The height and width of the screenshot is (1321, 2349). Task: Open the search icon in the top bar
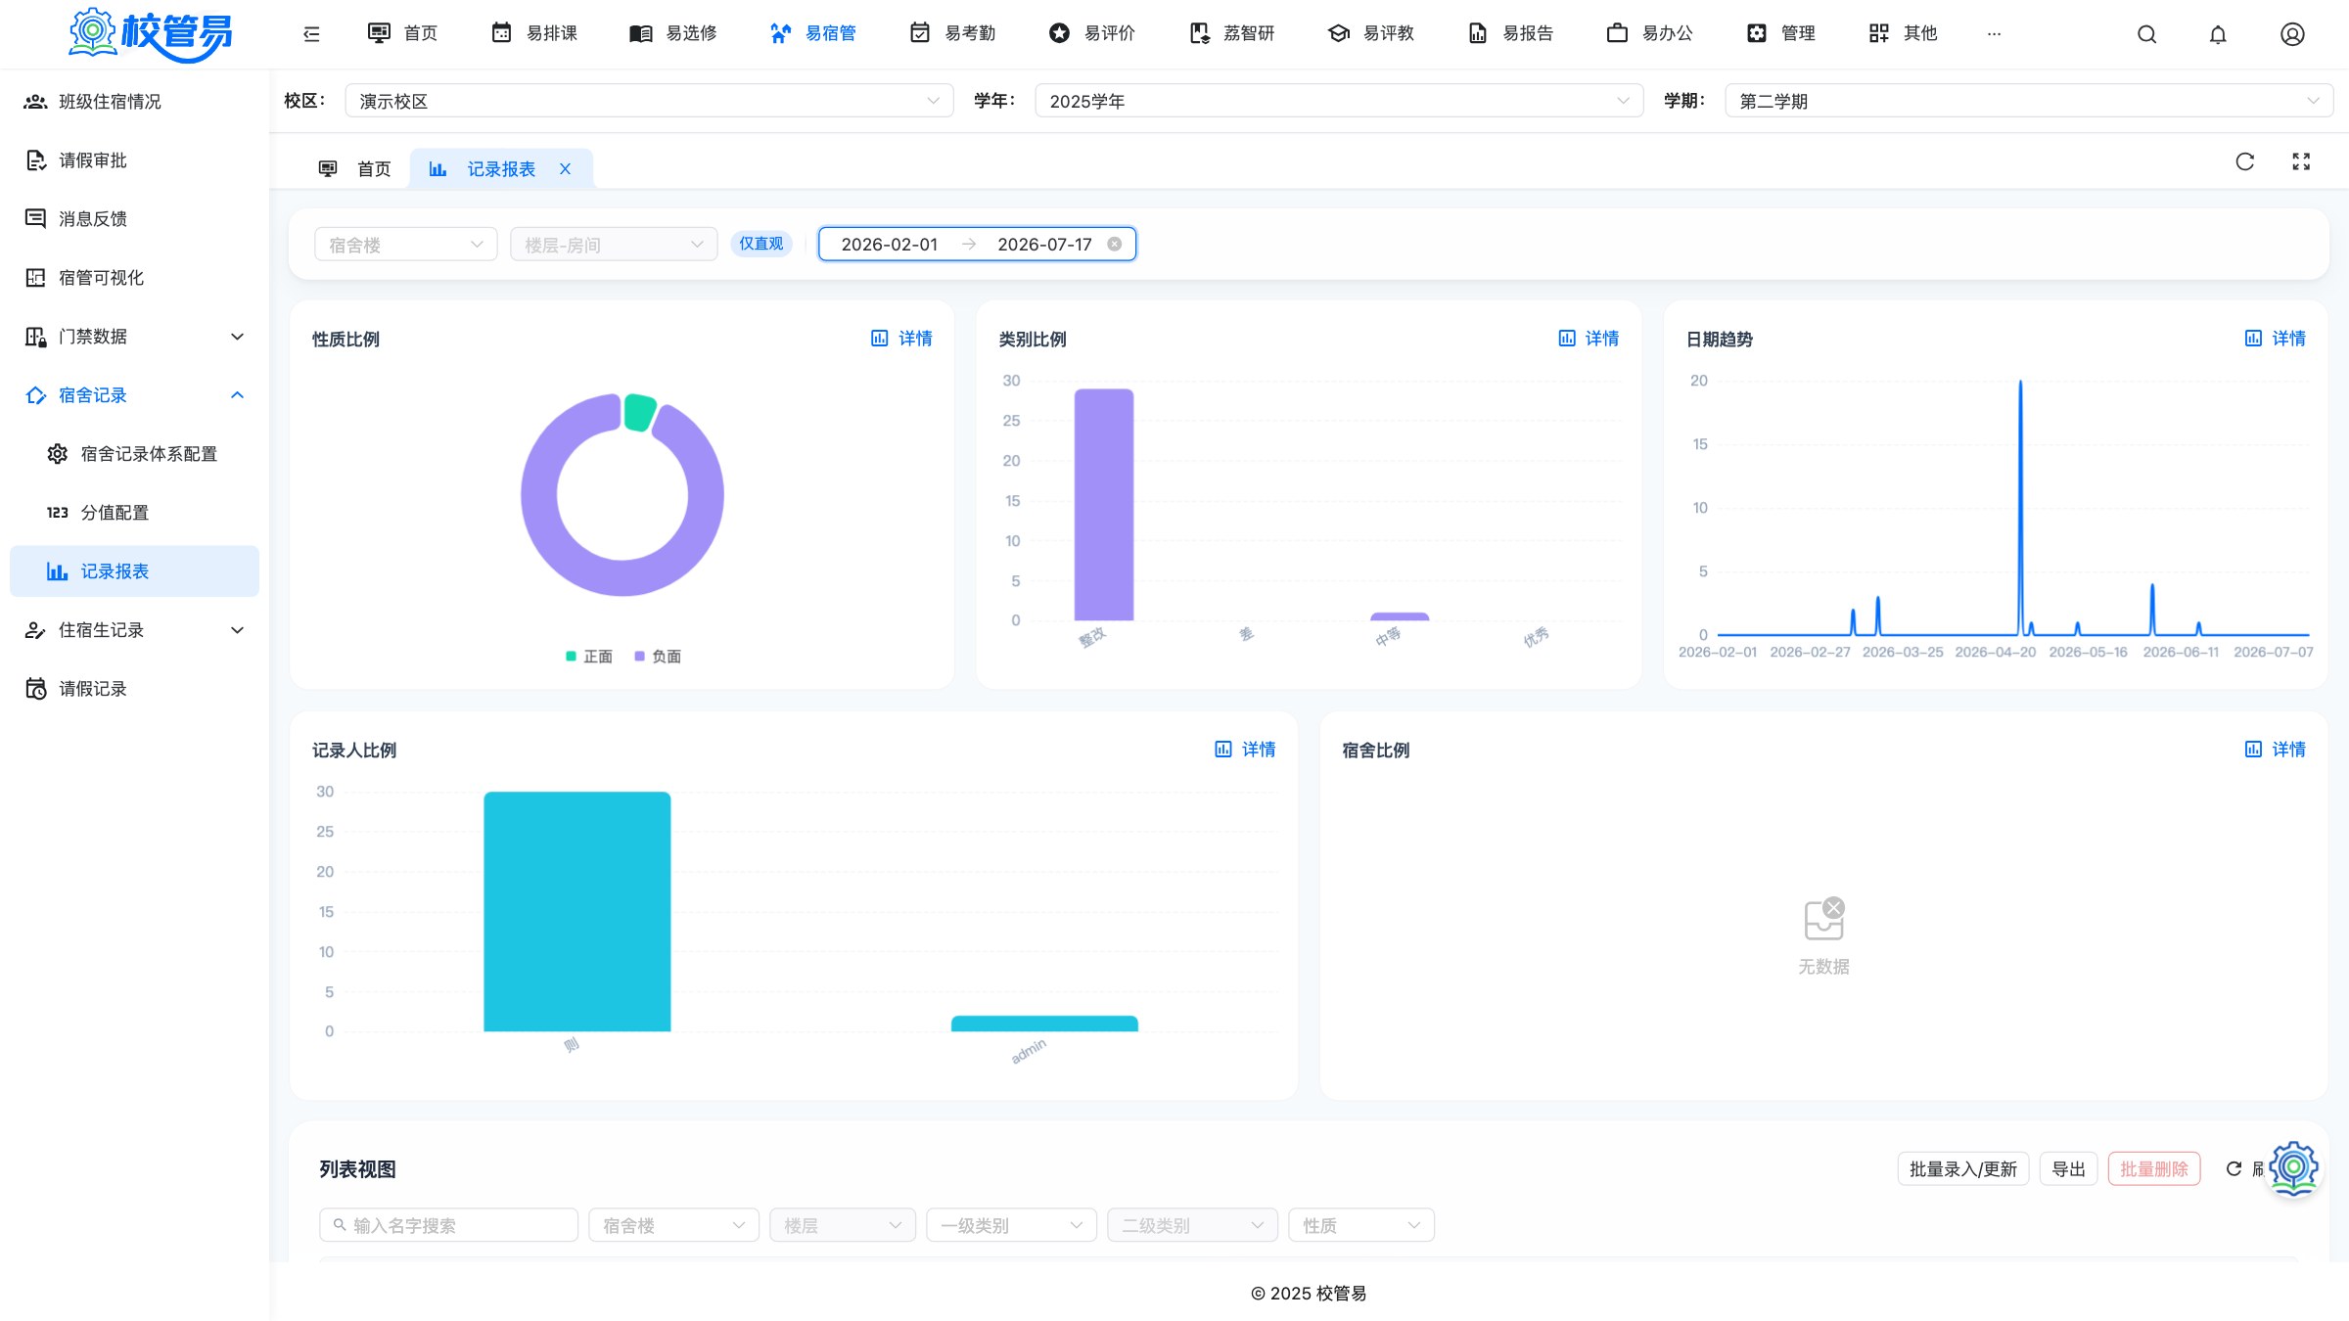[x=2146, y=34]
